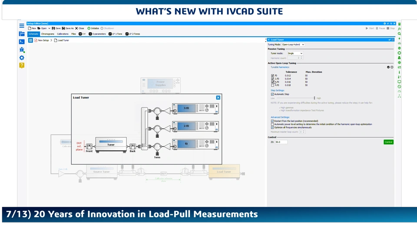Click the Initialize button
This screenshot has height=226, width=417.
93,28
